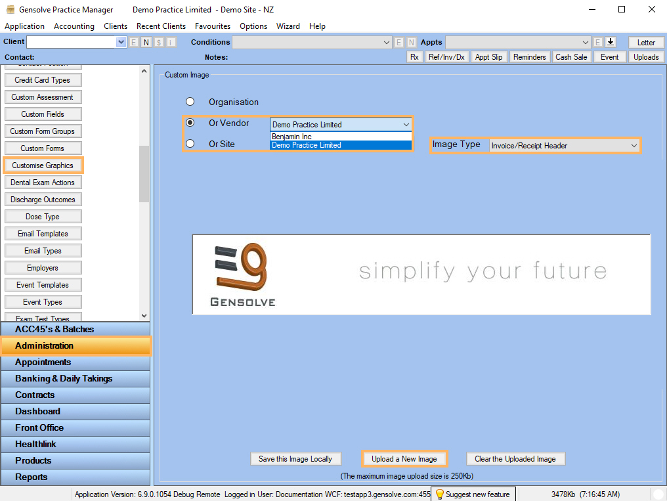
Task: Click the client edit E button
Action: click(x=133, y=42)
